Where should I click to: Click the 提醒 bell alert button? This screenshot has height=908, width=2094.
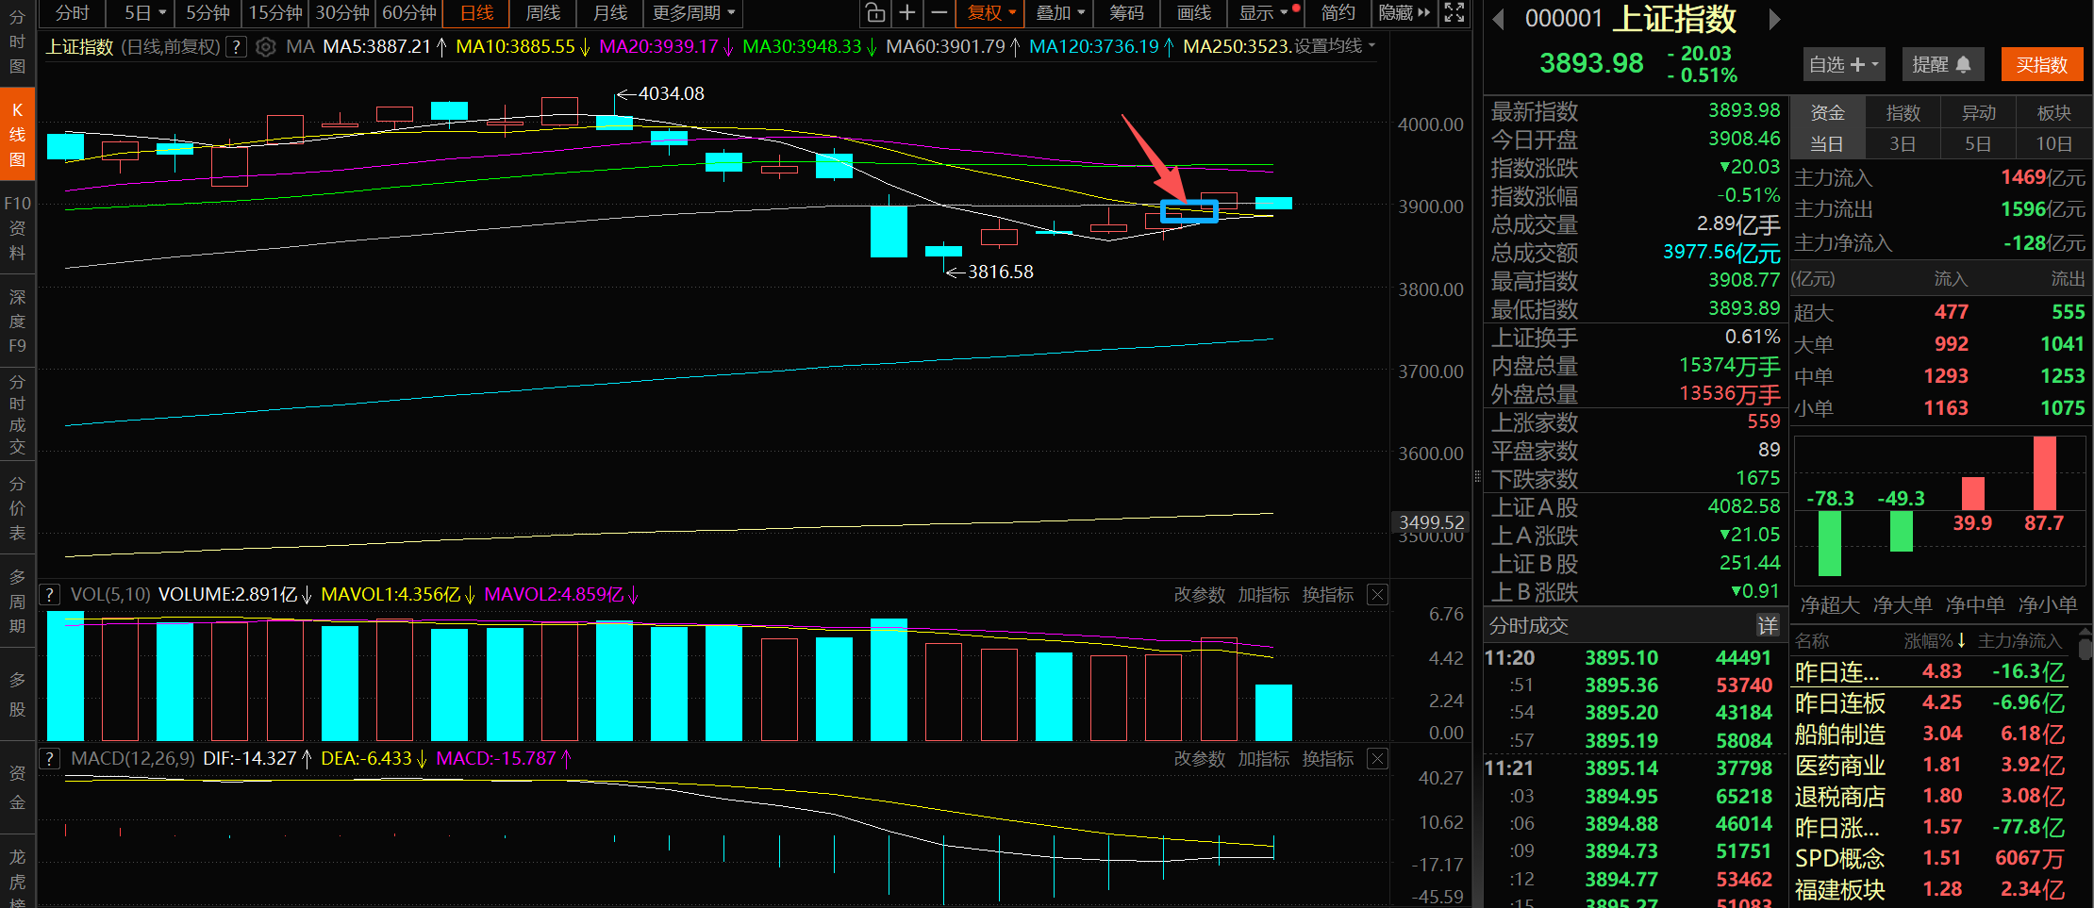click(x=1941, y=65)
